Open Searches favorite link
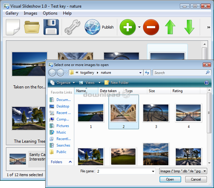 point(60,146)
